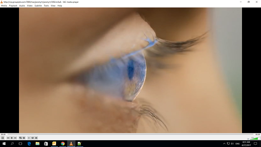The width and height of the screenshot is (261, 147).
Task: Restore down the VLC window
Action: (x=248, y=2)
